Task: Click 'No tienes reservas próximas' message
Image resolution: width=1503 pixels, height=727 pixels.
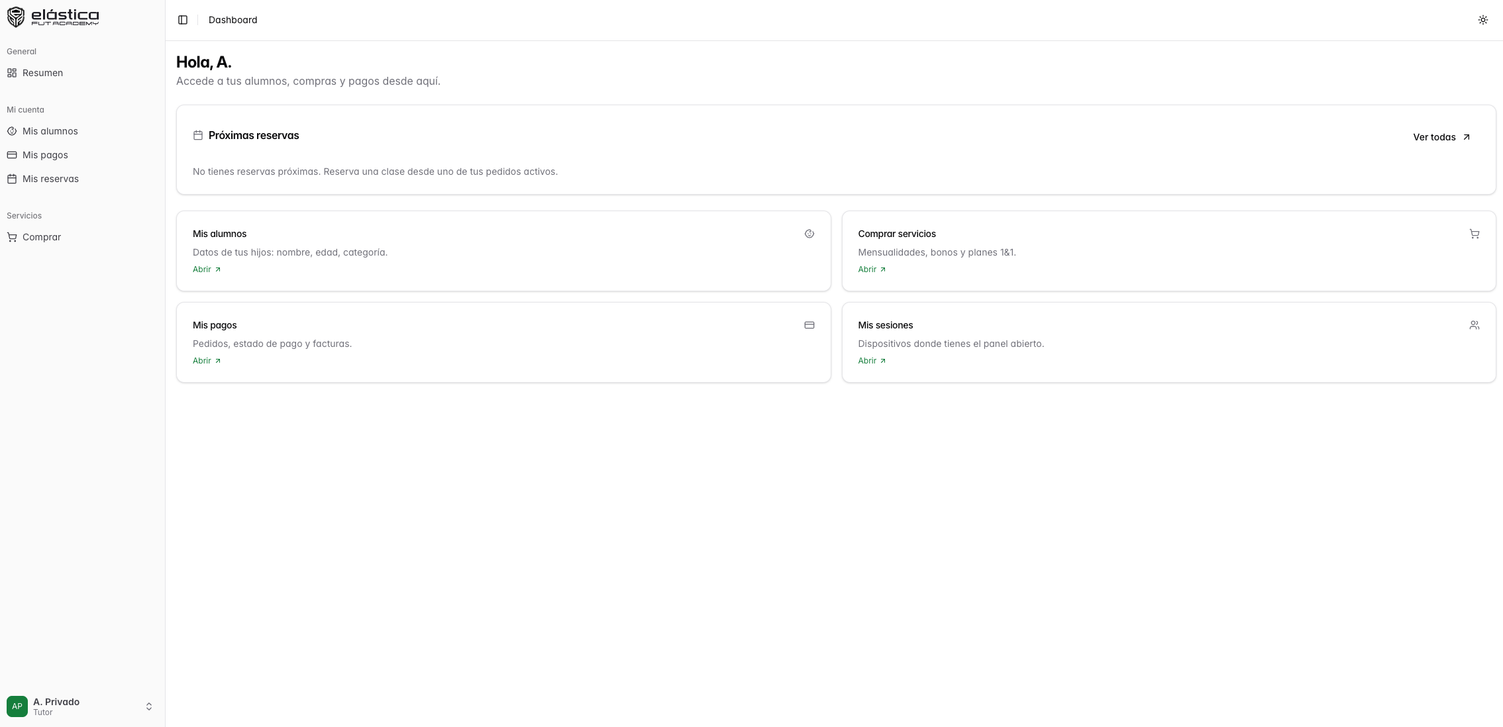Action: (375, 171)
